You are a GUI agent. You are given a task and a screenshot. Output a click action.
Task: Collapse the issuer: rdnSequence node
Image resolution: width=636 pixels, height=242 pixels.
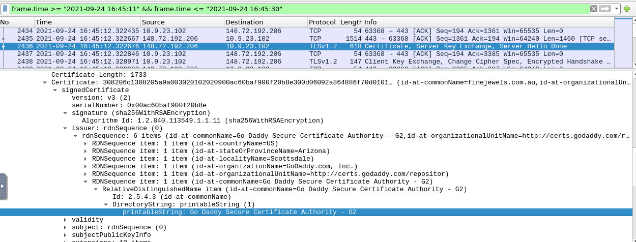(x=66, y=128)
